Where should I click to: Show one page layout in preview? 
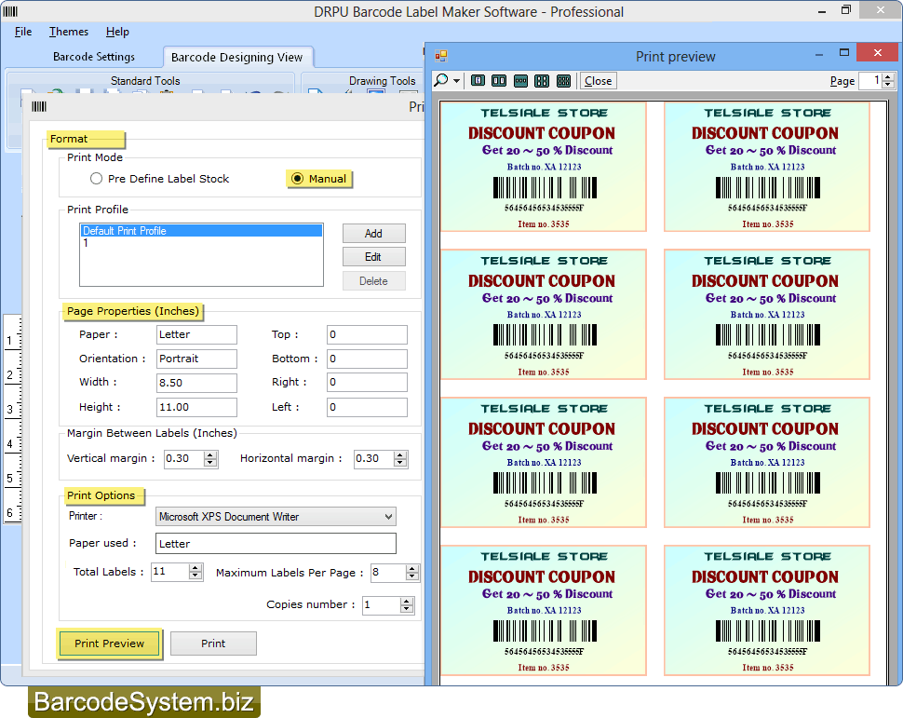coord(478,81)
